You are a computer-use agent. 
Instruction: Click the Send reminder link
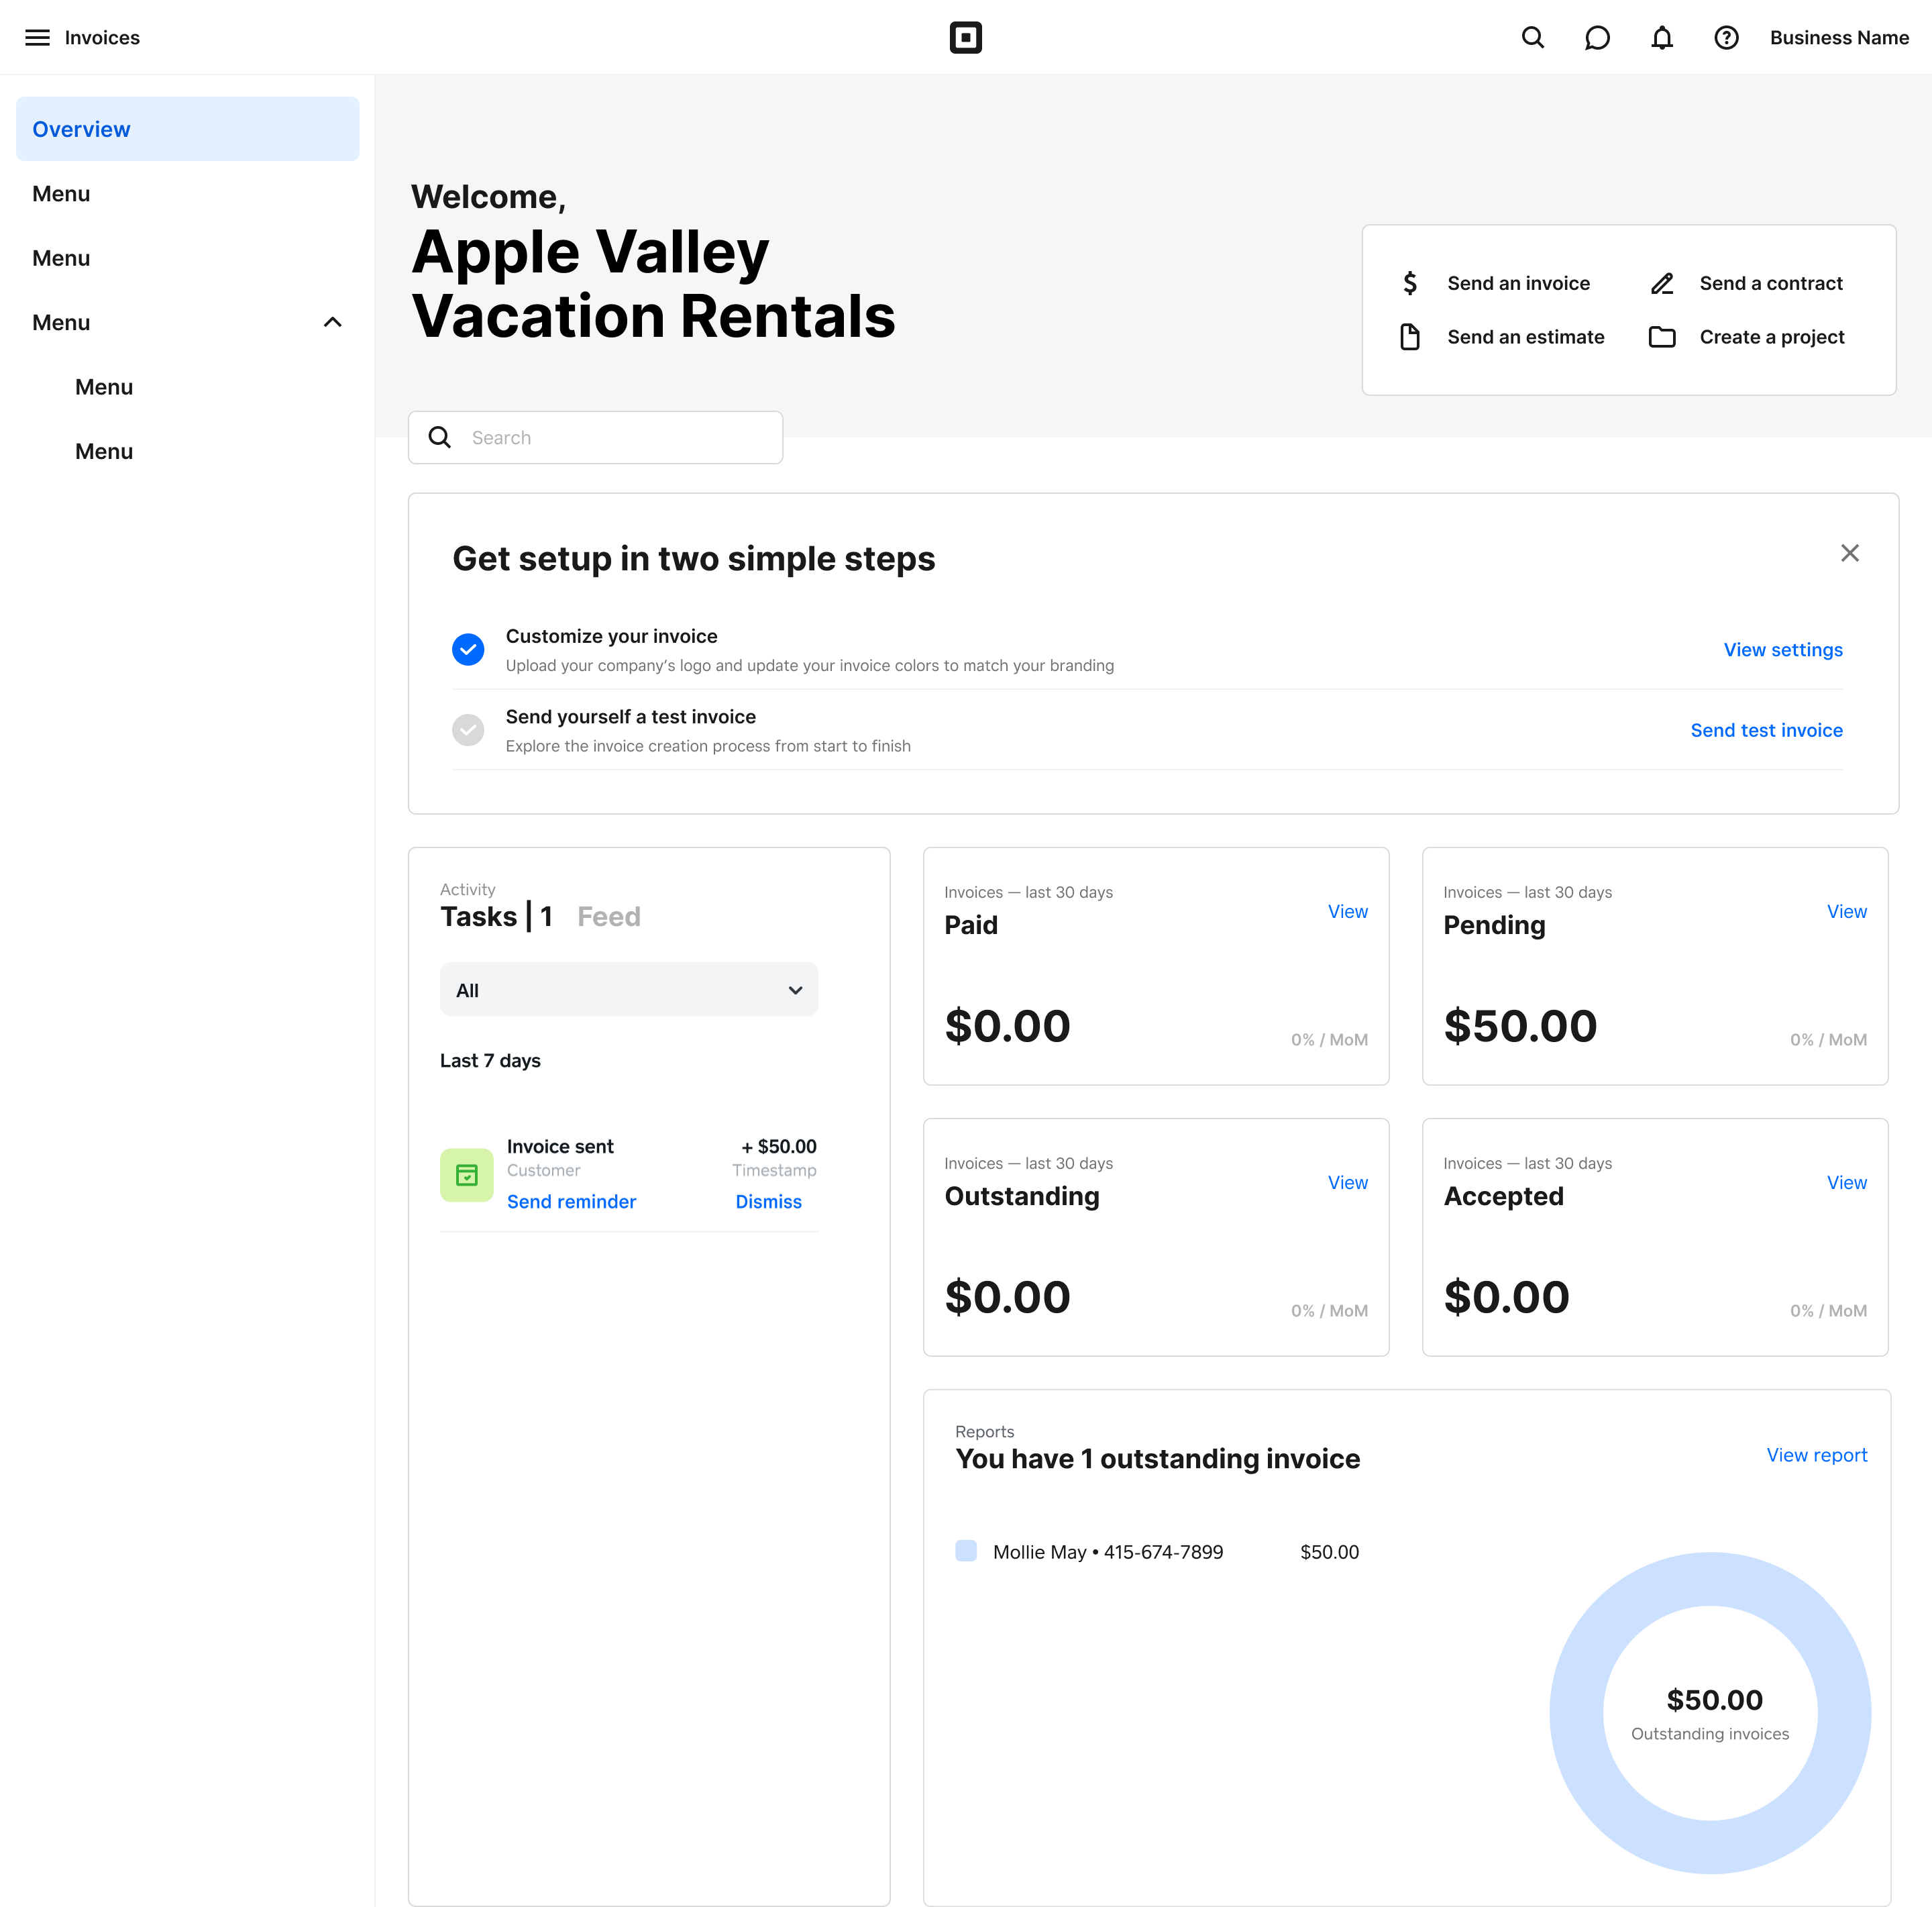tap(571, 1202)
